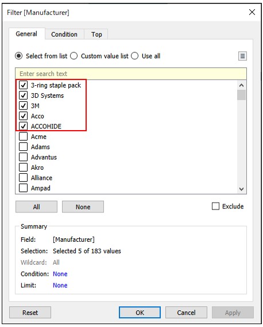Image resolution: width=263 pixels, height=327 pixels.
Task: Click the All button
Action: (x=36, y=207)
